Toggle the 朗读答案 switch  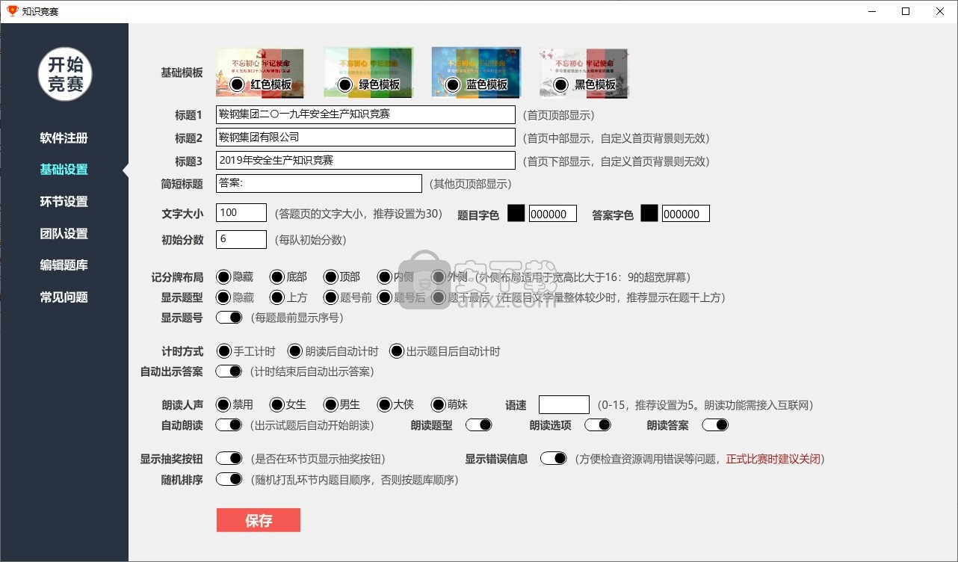click(x=715, y=424)
